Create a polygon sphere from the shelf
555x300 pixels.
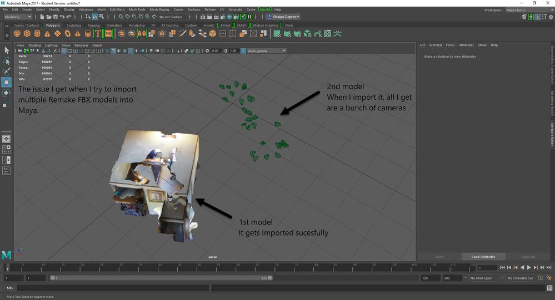(x=17, y=34)
